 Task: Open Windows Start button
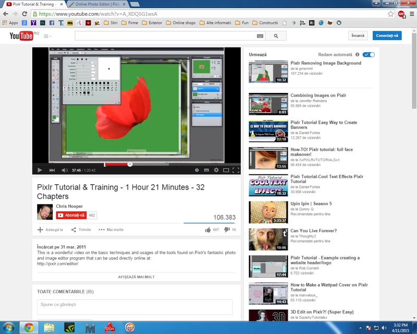tap(9, 328)
